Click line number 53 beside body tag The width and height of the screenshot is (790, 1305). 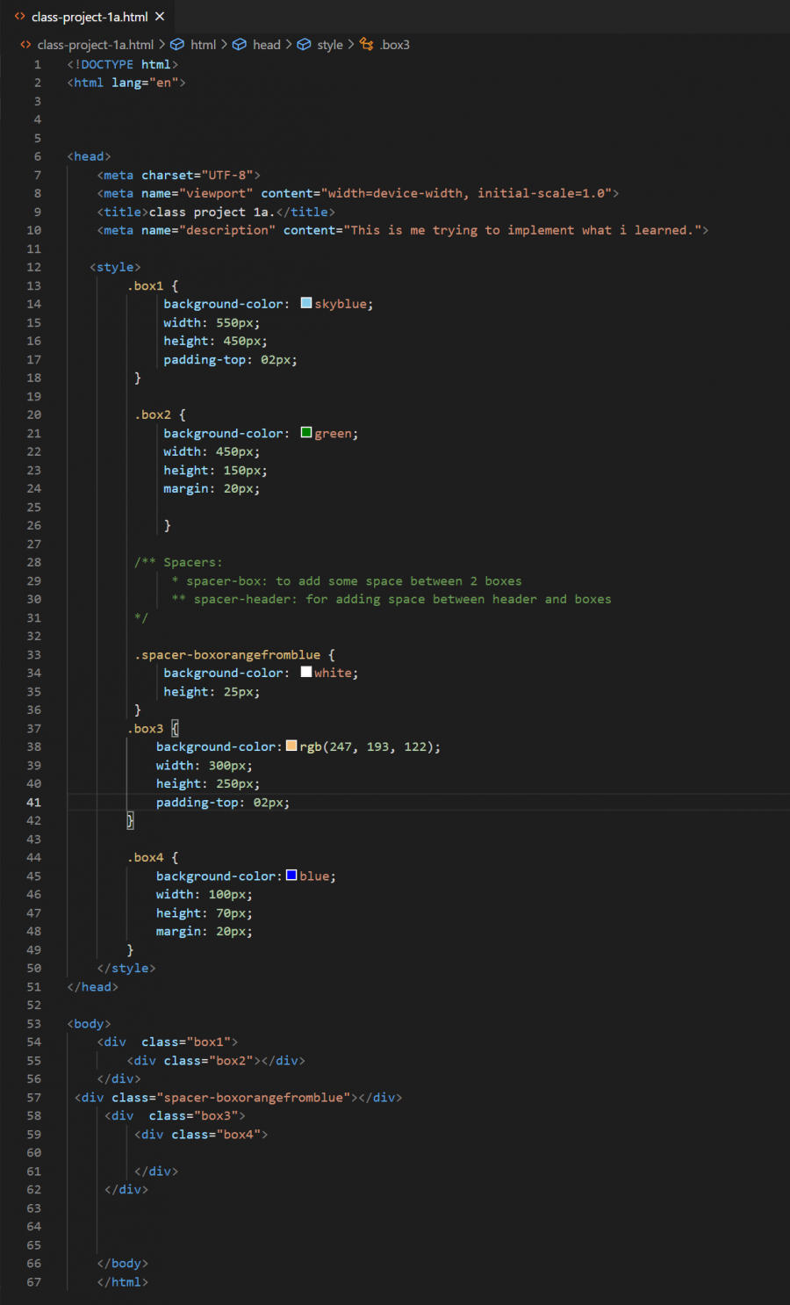coord(33,1023)
